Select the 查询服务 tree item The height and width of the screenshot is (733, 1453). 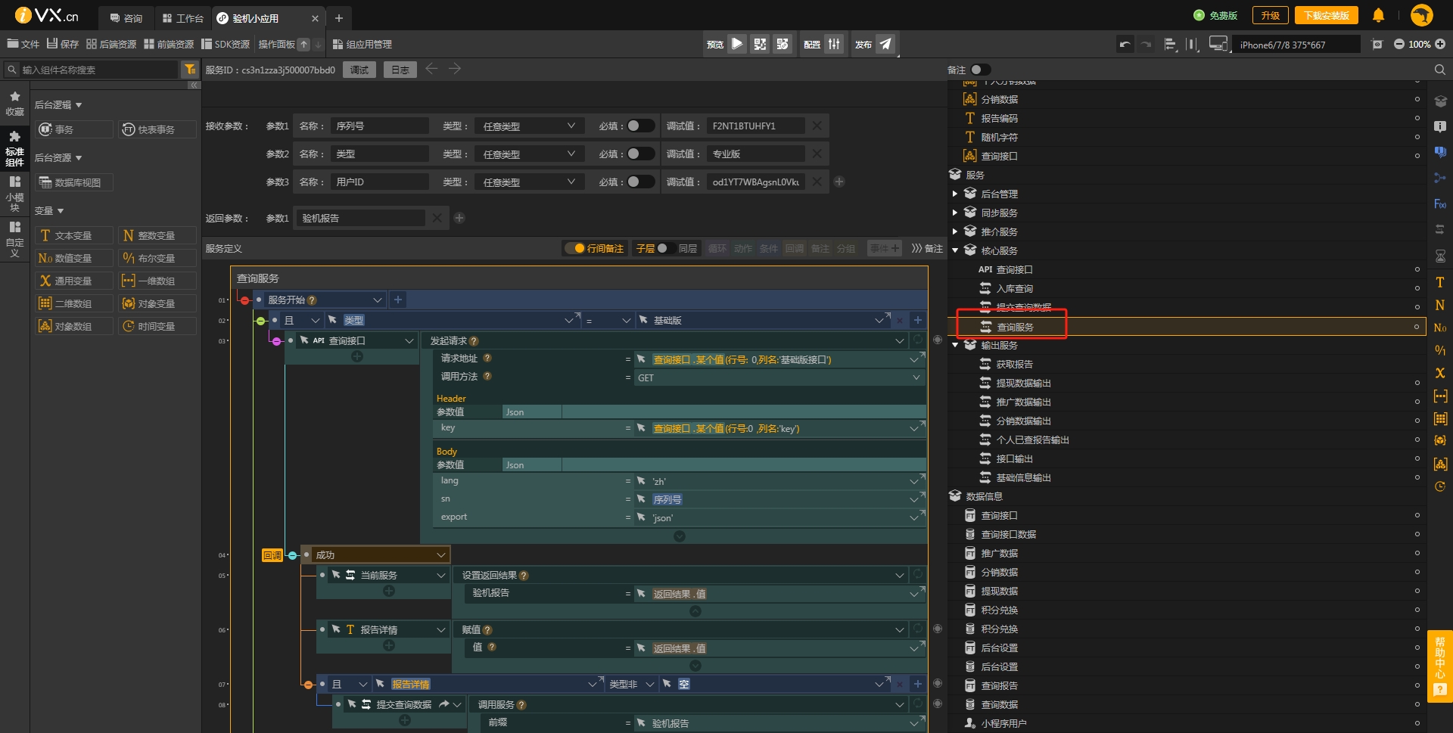coord(1187,327)
